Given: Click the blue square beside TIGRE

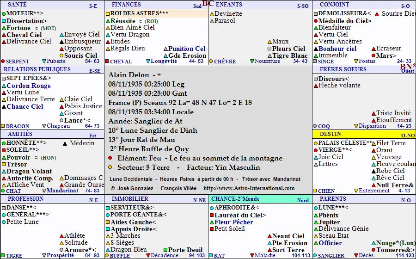Looking at the screenshot, I should point(3,255).
